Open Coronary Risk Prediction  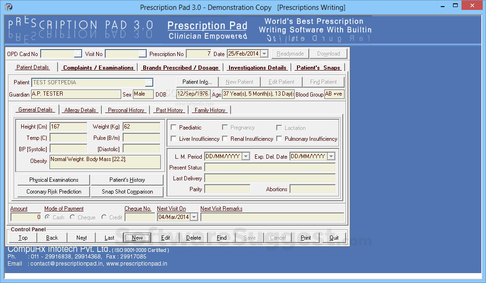pyautogui.click(x=53, y=192)
